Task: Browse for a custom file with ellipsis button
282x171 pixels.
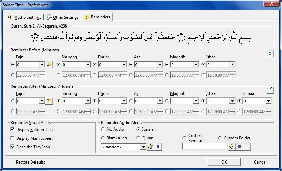Action: [247, 147]
